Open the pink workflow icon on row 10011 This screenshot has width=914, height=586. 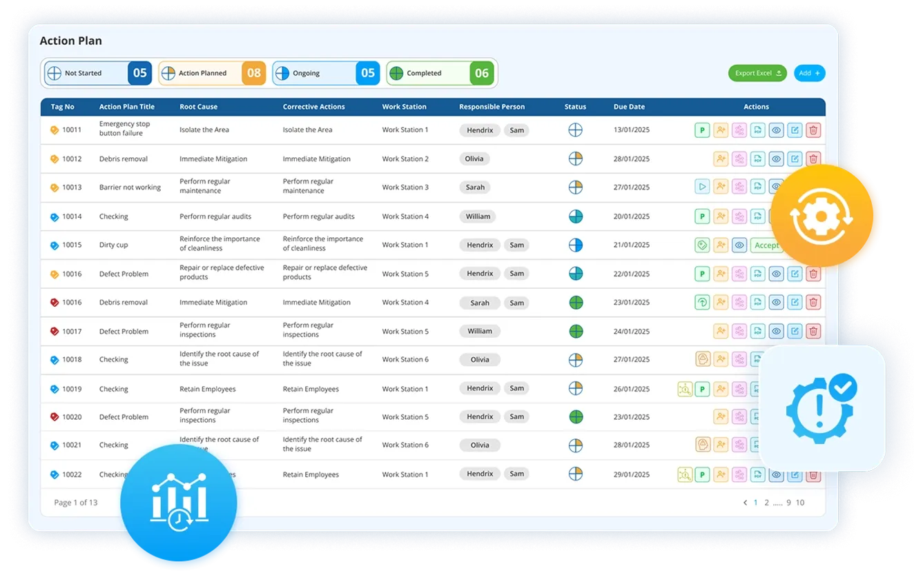click(x=738, y=130)
